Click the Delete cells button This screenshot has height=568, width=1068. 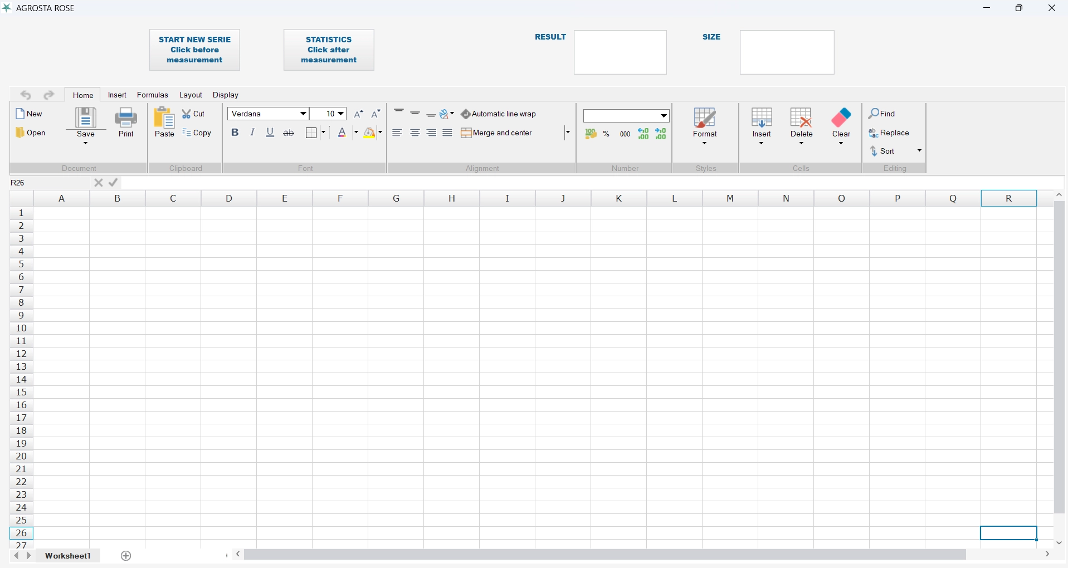click(x=802, y=126)
